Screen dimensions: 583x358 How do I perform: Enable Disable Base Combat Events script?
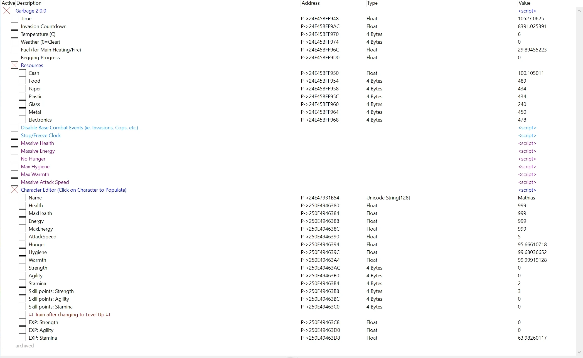click(x=14, y=128)
